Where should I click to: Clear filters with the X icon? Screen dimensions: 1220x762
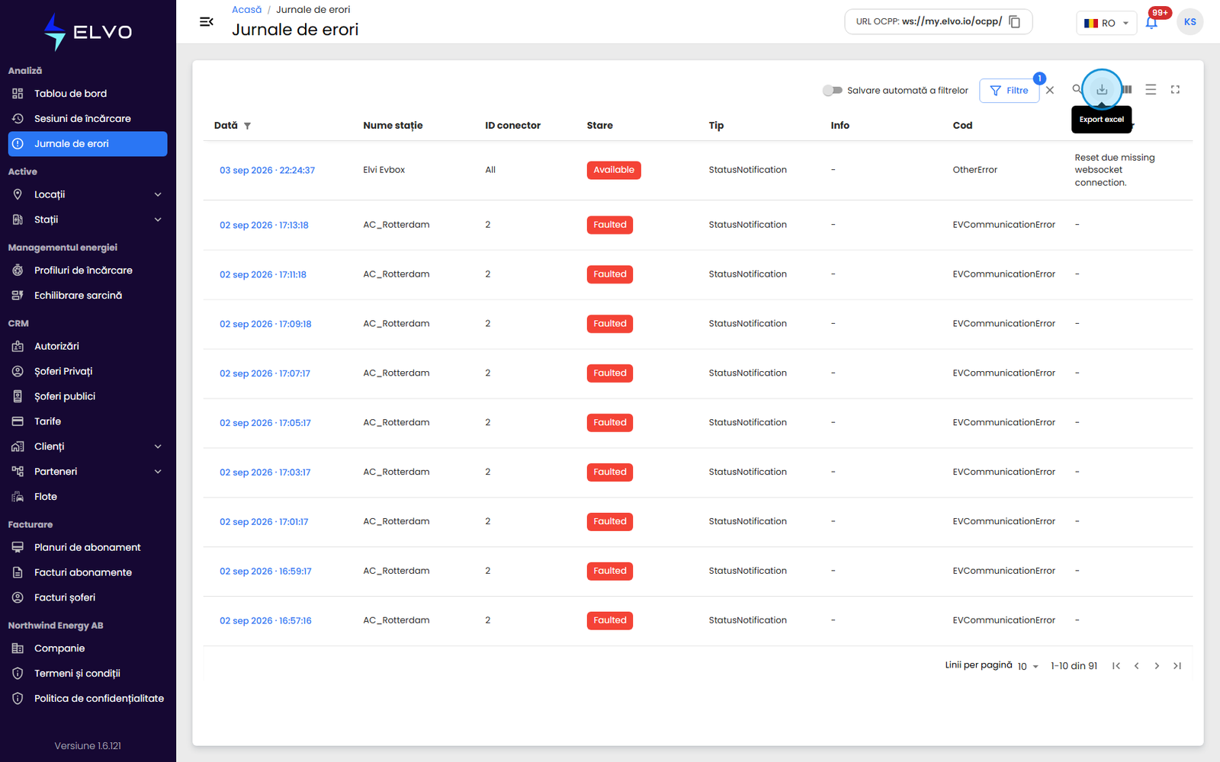tap(1050, 90)
